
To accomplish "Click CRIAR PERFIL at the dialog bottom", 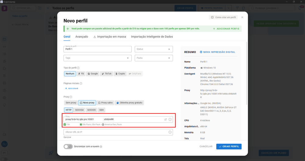I will click(229, 147).
